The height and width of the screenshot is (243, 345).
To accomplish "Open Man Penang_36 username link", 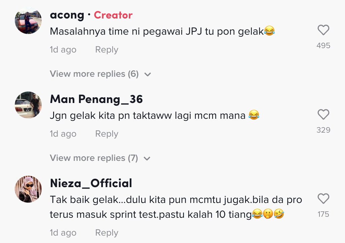I will point(96,99).
